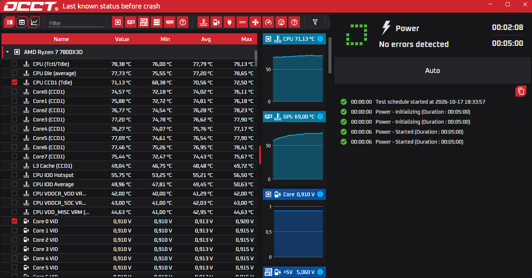The height and width of the screenshot is (278, 532).
Task: Click the log entry 'Test schedule started at 2026-10-17 18:33:57'
Action: [430, 102]
